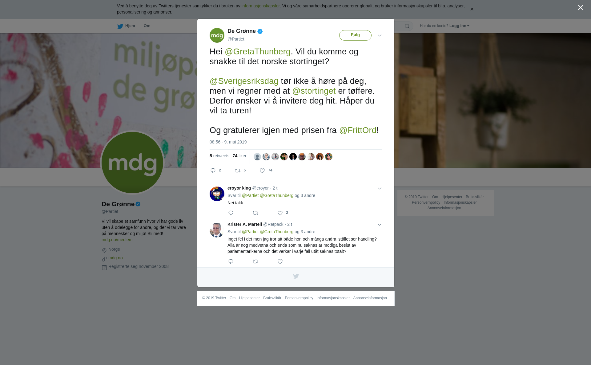
Task: Open the more options chevron beside Følg
Action: click(380, 35)
